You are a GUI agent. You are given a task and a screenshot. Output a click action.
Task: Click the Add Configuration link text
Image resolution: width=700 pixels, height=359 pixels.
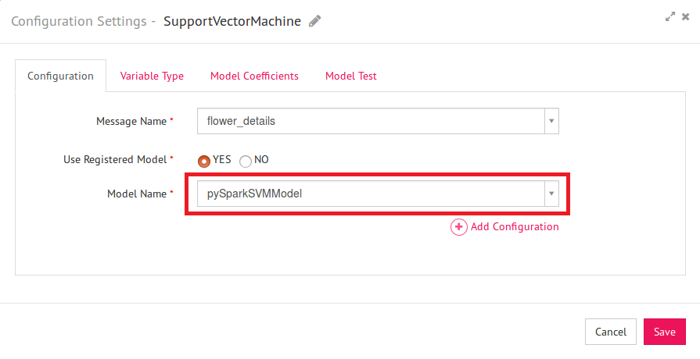click(515, 227)
